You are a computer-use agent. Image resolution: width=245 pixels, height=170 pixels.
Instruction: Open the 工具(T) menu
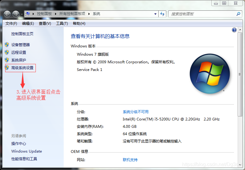pyautogui.click(x=62, y=24)
